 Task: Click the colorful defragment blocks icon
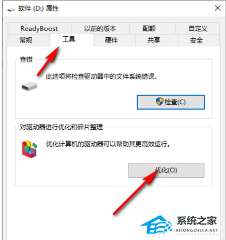pyautogui.click(x=29, y=149)
